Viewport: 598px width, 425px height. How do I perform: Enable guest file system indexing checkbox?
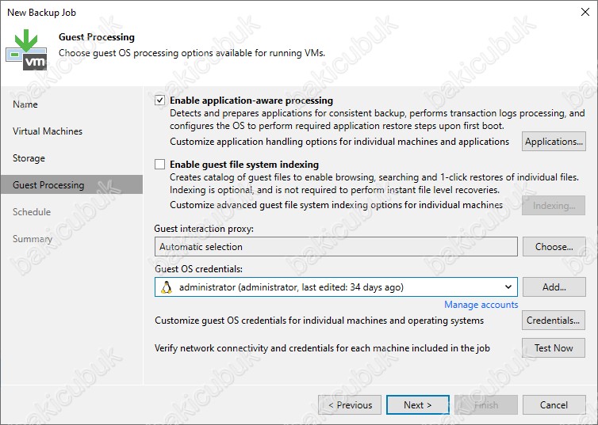[159, 165]
